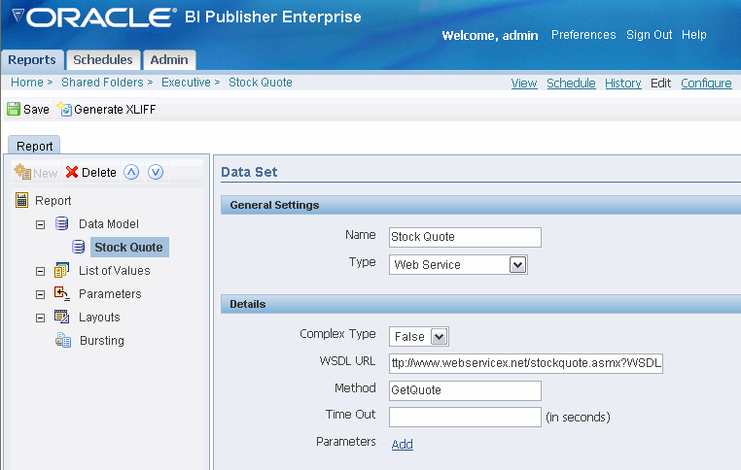Select Report root in tree

53,201
